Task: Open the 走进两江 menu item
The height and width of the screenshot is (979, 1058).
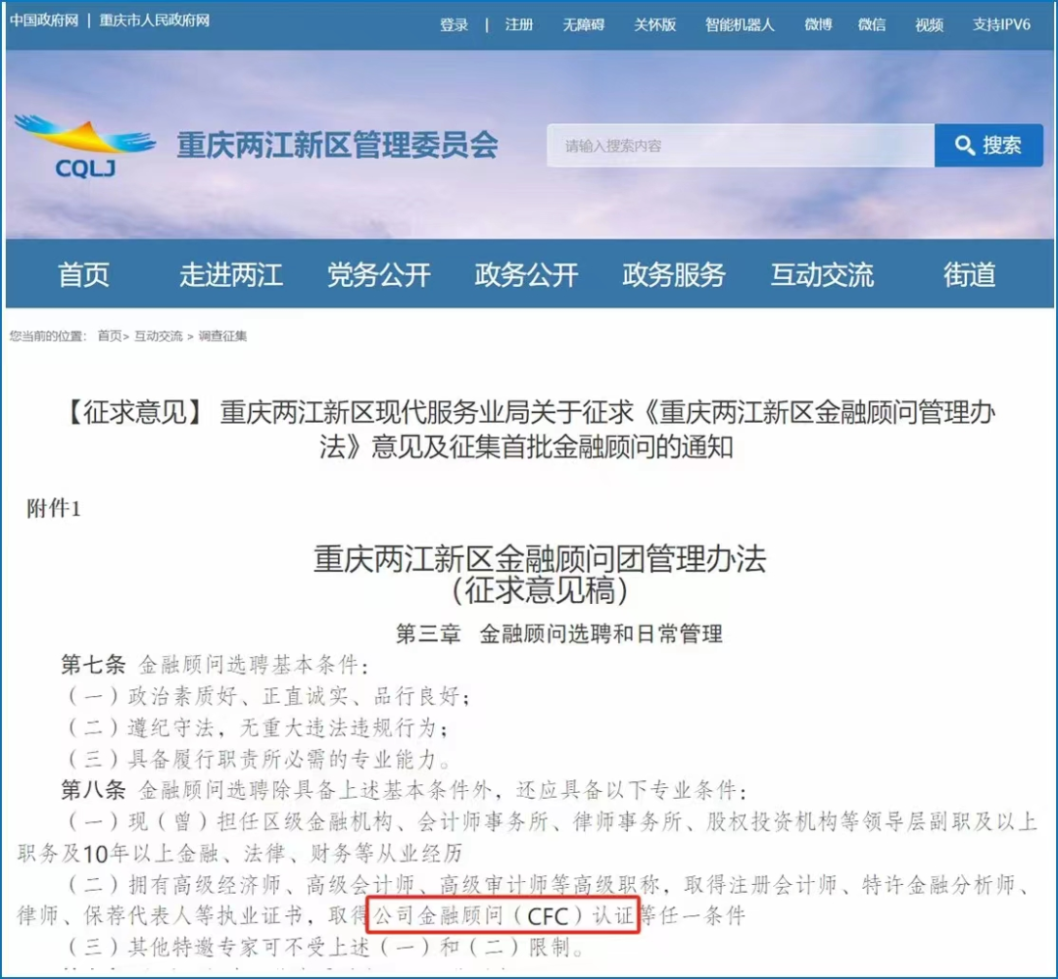Action: [231, 275]
